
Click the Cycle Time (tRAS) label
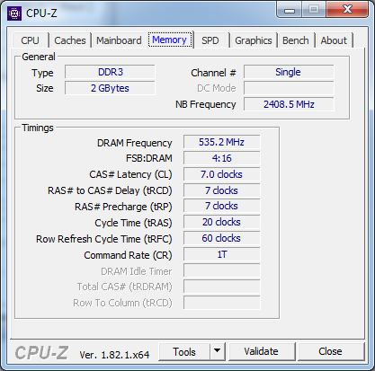coord(133,223)
